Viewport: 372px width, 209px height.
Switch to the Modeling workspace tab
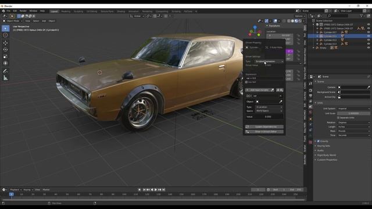[66, 12]
